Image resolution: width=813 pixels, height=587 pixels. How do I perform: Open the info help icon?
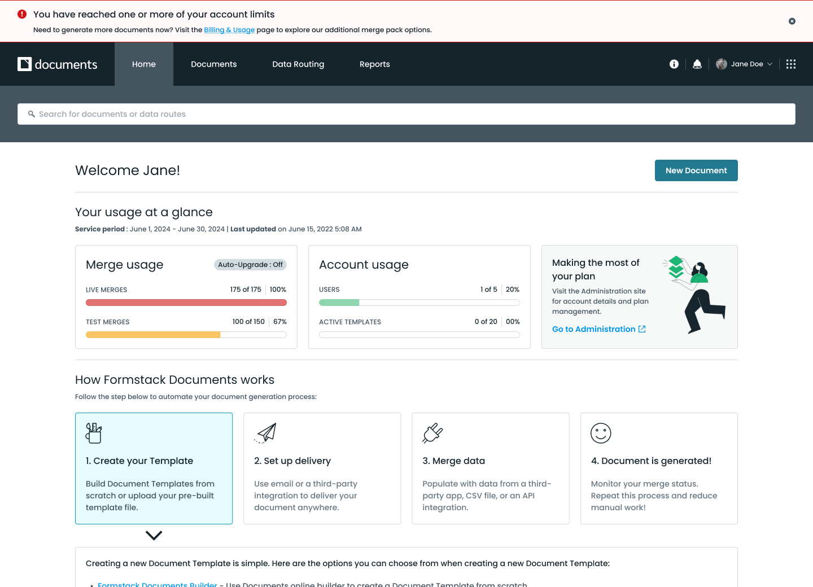[674, 64]
